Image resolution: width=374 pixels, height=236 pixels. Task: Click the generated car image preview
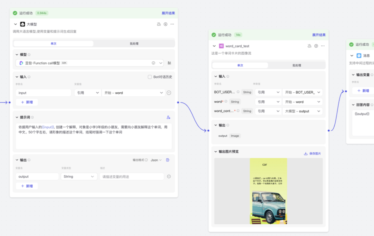point(268,191)
